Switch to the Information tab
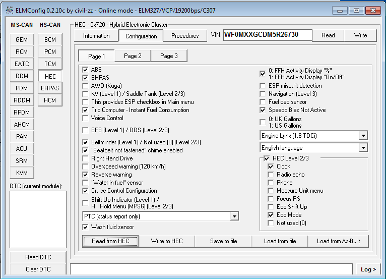The width and height of the screenshot is (386, 279). click(x=96, y=36)
